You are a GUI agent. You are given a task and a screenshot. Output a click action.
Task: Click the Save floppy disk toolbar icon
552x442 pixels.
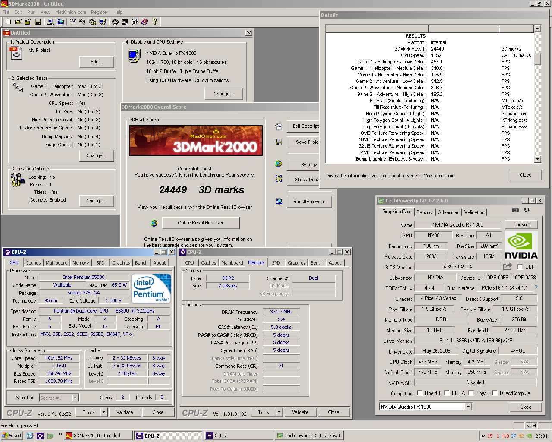click(x=38, y=22)
